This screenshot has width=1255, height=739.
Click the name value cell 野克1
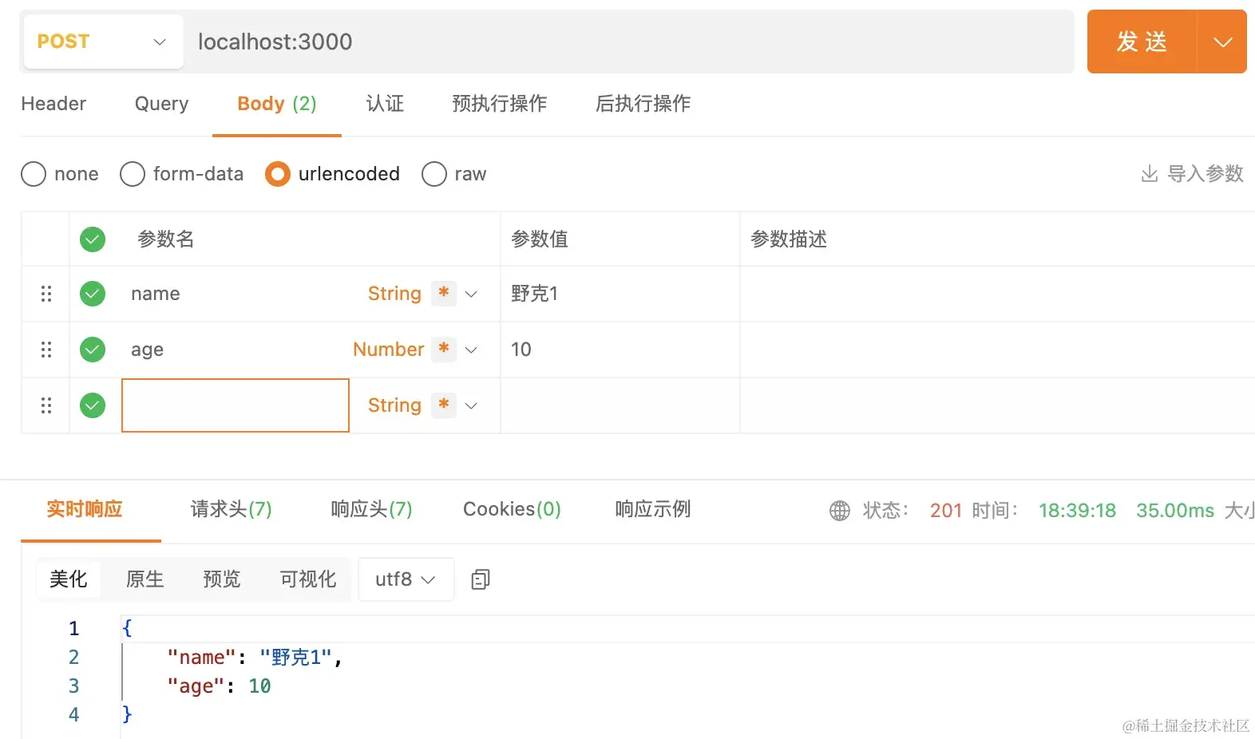[x=620, y=294]
